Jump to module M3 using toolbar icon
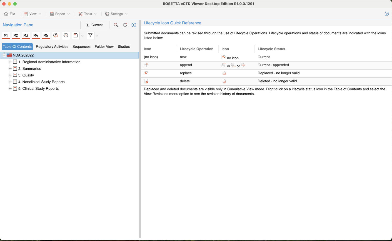 tap(26, 35)
